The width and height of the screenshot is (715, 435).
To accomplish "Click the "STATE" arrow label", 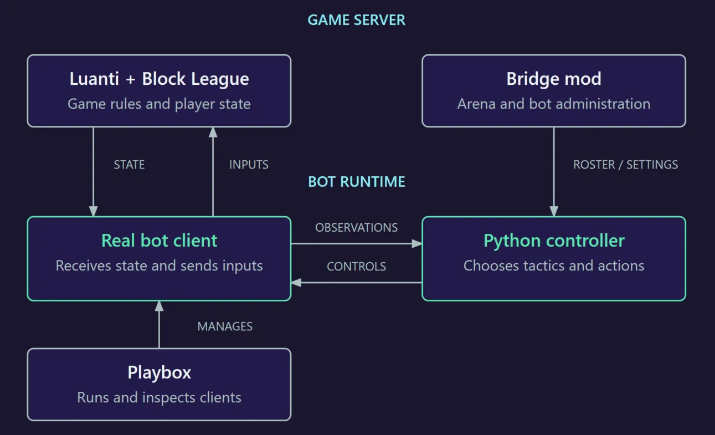I will [129, 165].
